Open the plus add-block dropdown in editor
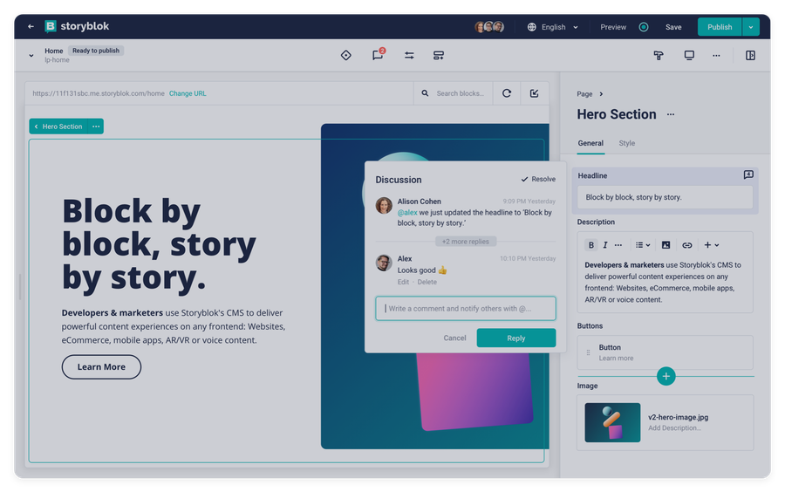 coord(712,245)
